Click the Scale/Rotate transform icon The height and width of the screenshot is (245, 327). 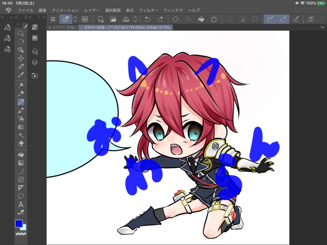pos(214,19)
